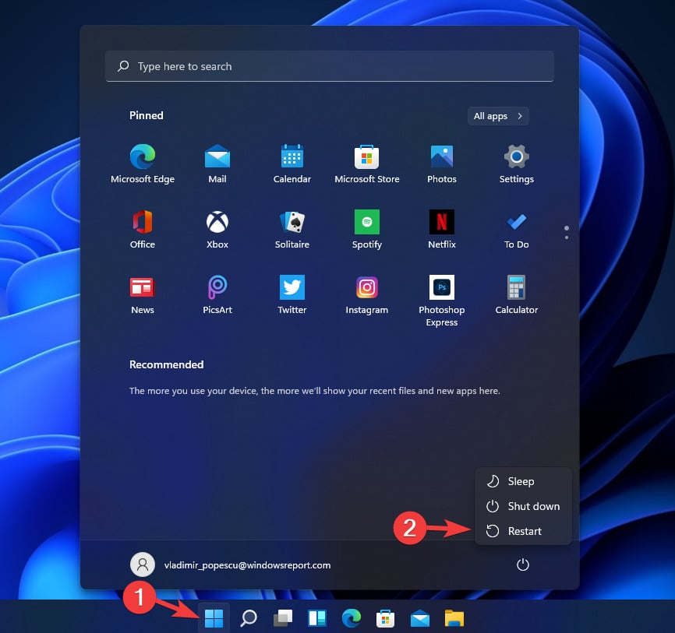This screenshot has height=633, width=675.
Task: Select Restart in the power menu
Action: pyautogui.click(x=523, y=531)
